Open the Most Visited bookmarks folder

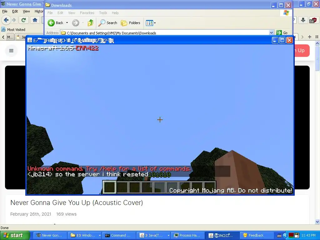click(x=13, y=30)
